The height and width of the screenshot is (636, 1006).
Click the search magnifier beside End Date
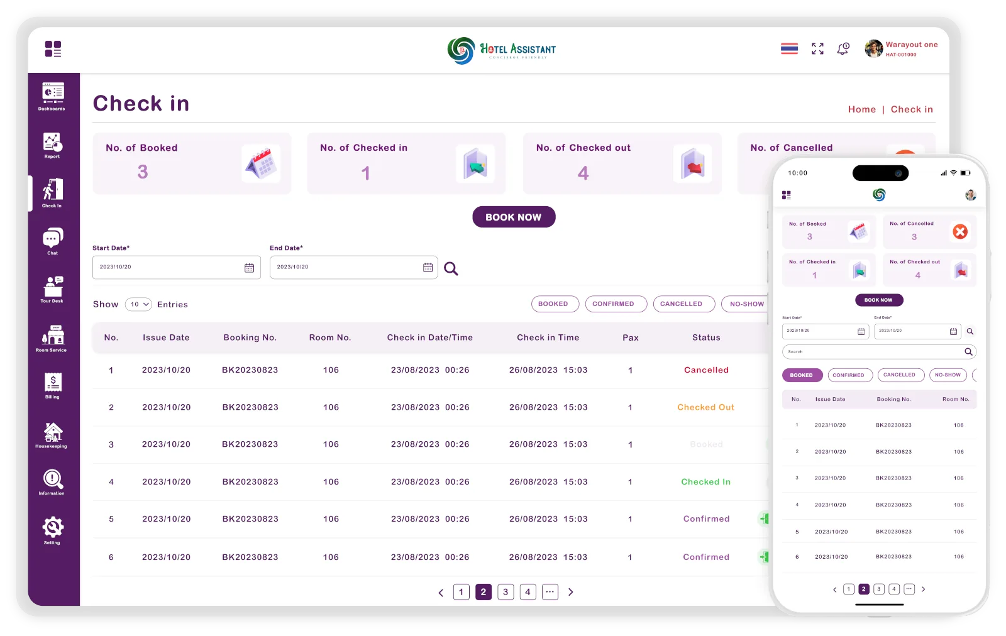click(451, 268)
